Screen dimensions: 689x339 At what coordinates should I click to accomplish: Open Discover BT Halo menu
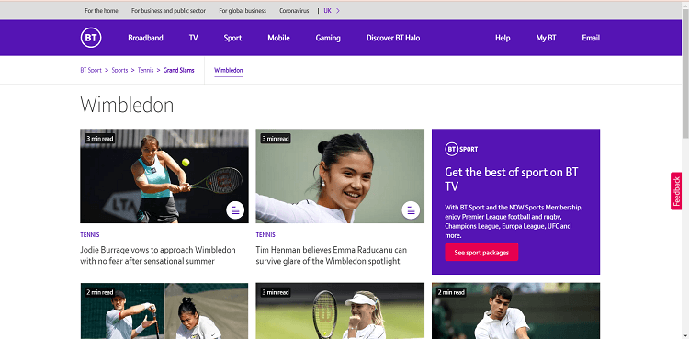click(393, 38)
